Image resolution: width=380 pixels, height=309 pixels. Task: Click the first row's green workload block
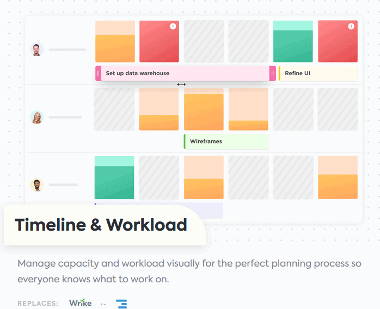pos(293,41)
